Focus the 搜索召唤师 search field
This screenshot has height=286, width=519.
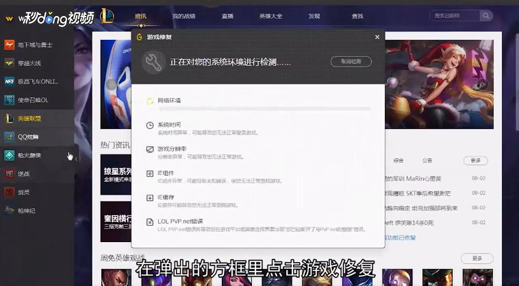(x=455, y=16)
